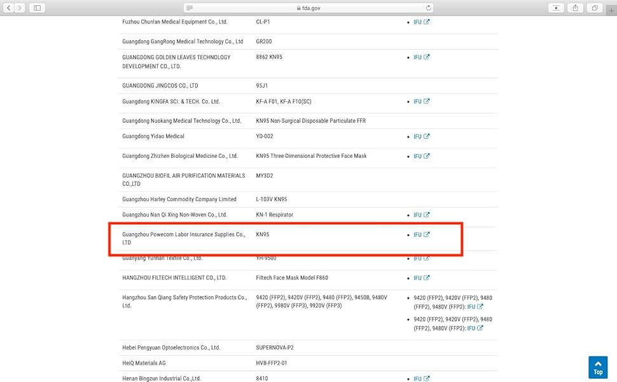The image size is (617, 382).
Task: Select 'Guangzhou Harley Commodity Company Limited'
Action: (179, 199)
